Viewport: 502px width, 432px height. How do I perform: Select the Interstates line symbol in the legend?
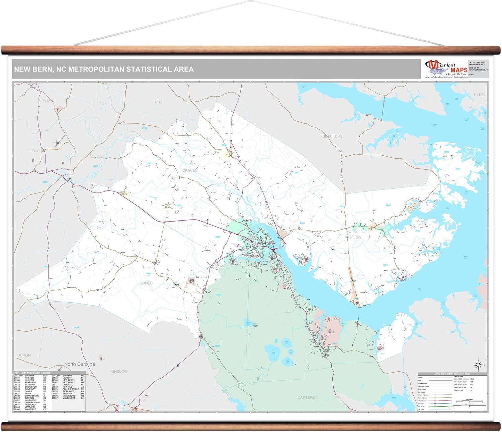point(435,404)
